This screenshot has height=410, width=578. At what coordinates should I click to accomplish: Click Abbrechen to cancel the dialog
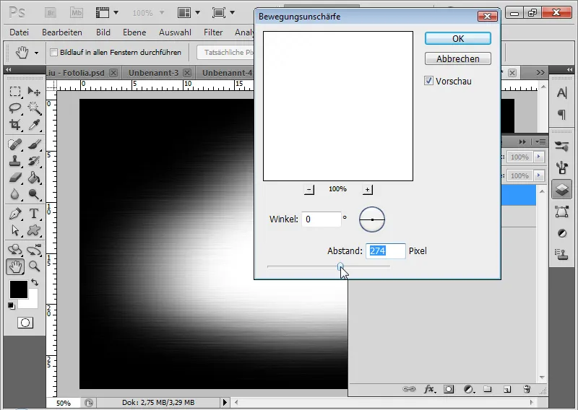pos(458,58)
